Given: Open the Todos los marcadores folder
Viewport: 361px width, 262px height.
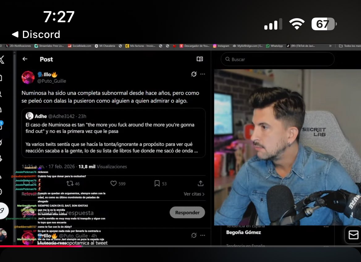Looking at the screenshot, I should pyautogui.click(x=350, y=46).
